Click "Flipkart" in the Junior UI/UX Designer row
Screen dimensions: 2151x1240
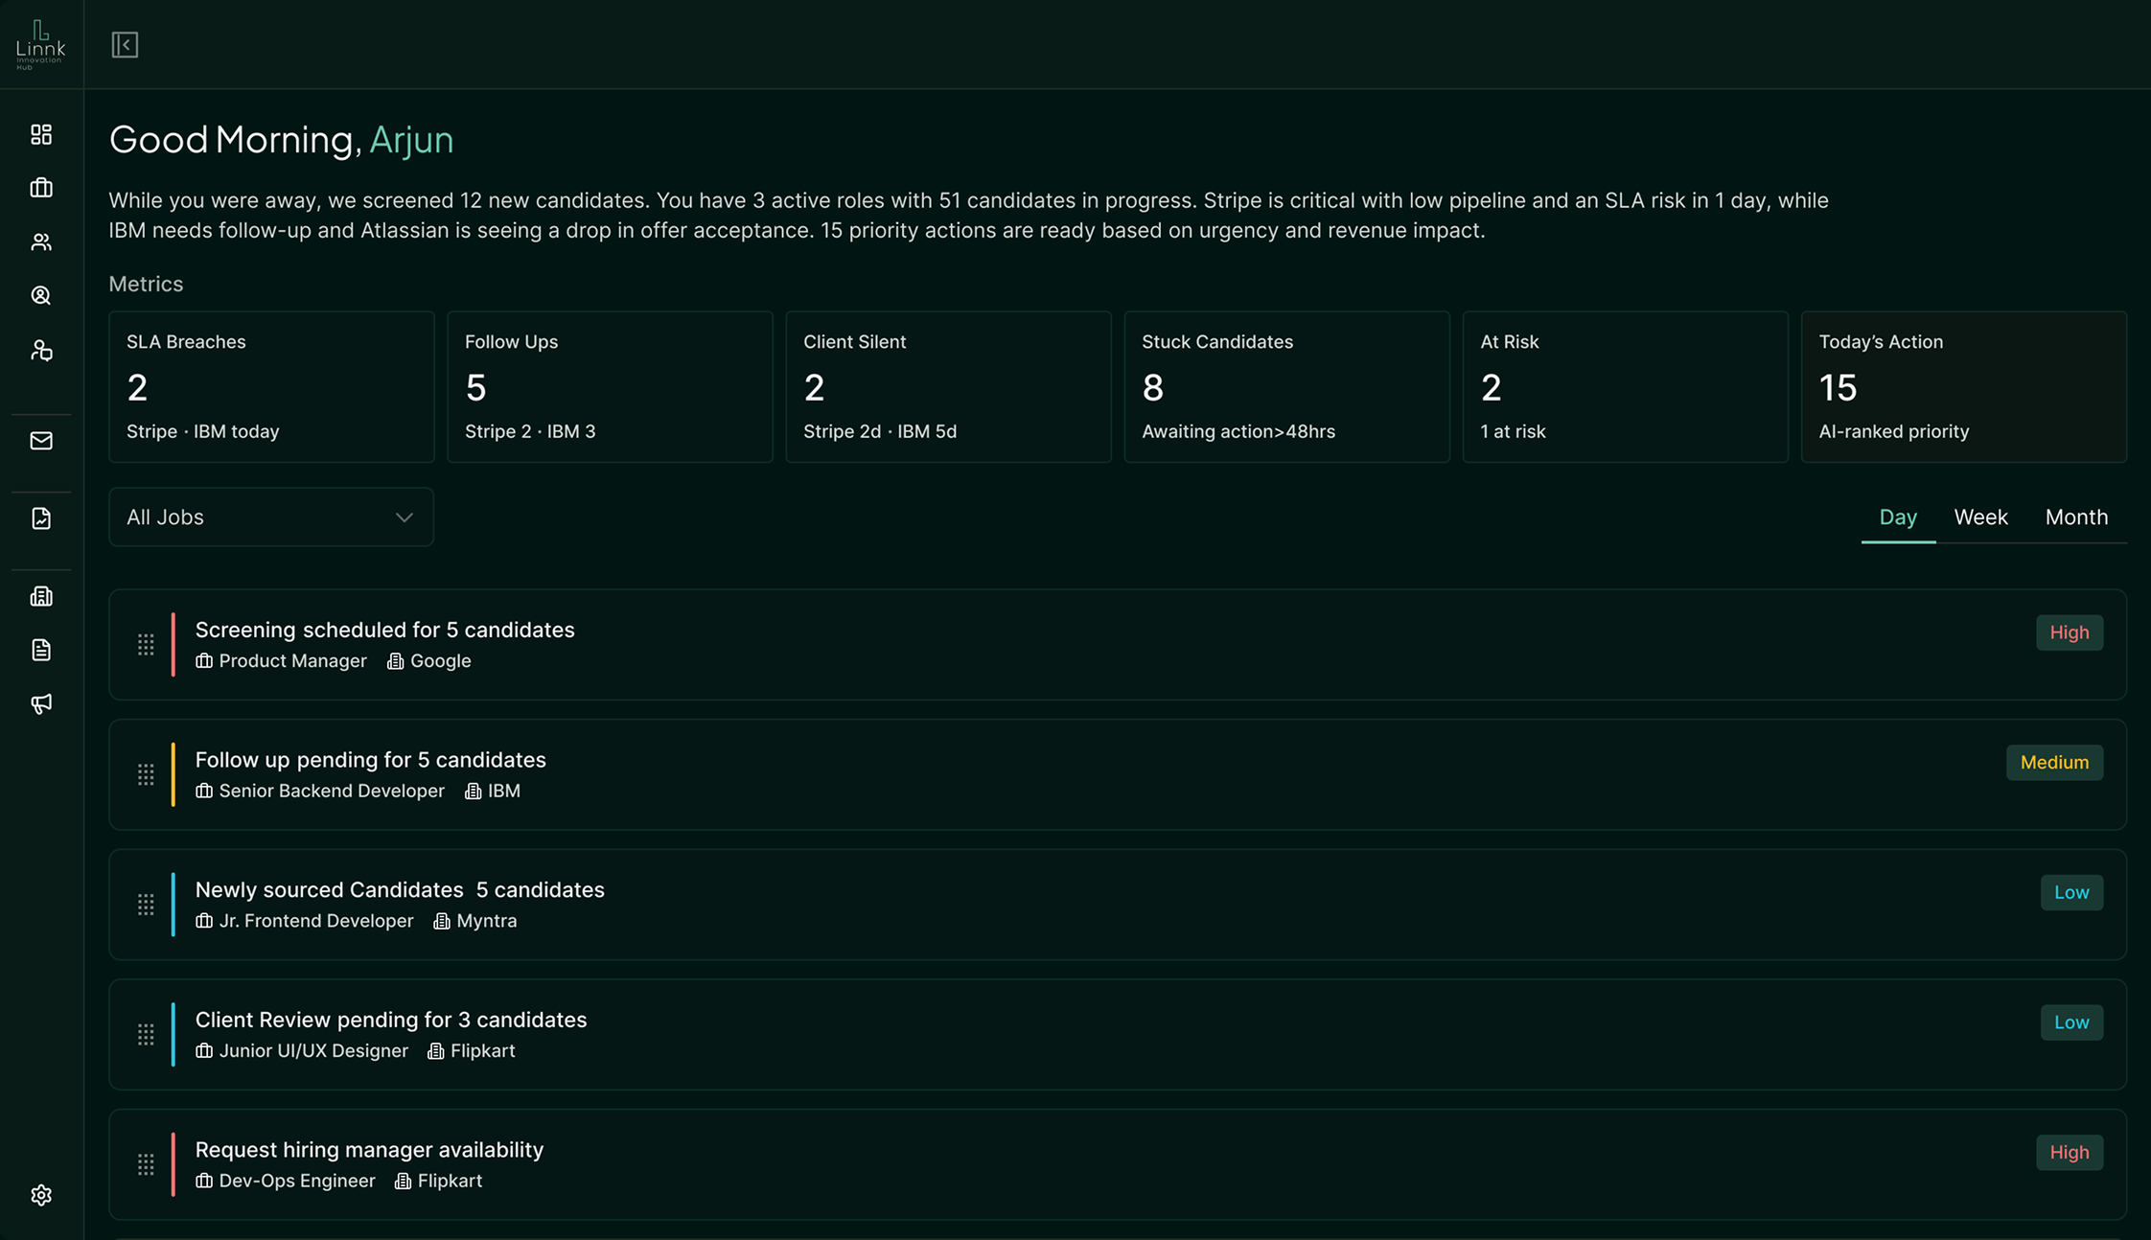coord(483,1051)
